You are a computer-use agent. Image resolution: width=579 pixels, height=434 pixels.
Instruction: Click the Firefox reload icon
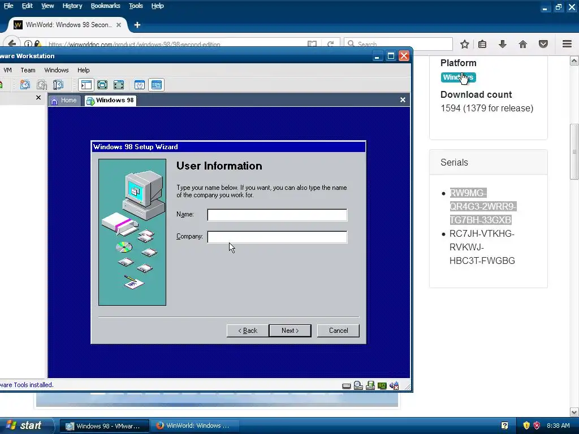(330, 44)
